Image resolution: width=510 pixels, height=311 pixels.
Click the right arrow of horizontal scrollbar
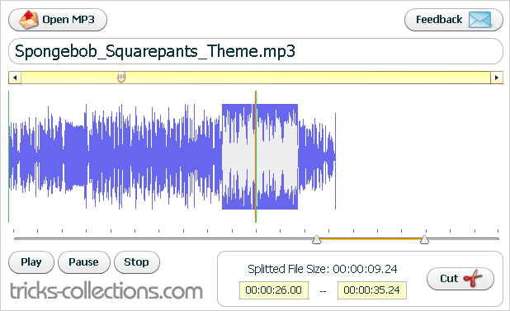[496, 78]
